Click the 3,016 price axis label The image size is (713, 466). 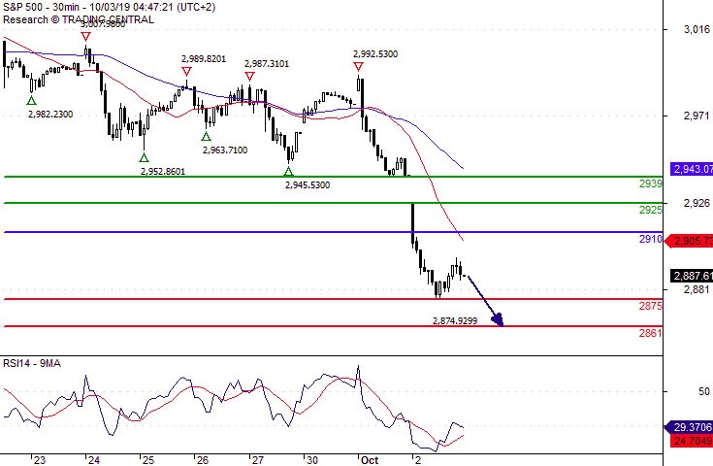697,29
